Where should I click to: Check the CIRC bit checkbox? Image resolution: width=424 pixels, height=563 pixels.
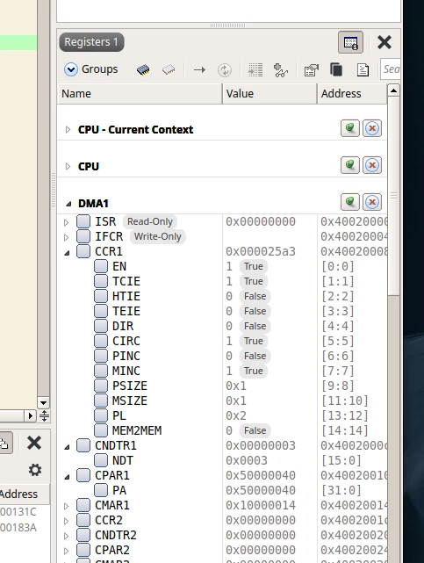pos(101,341)
